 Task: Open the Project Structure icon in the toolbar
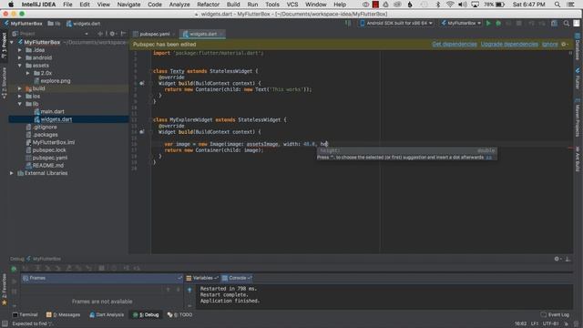pyautogui.click(x=554, y=23)
